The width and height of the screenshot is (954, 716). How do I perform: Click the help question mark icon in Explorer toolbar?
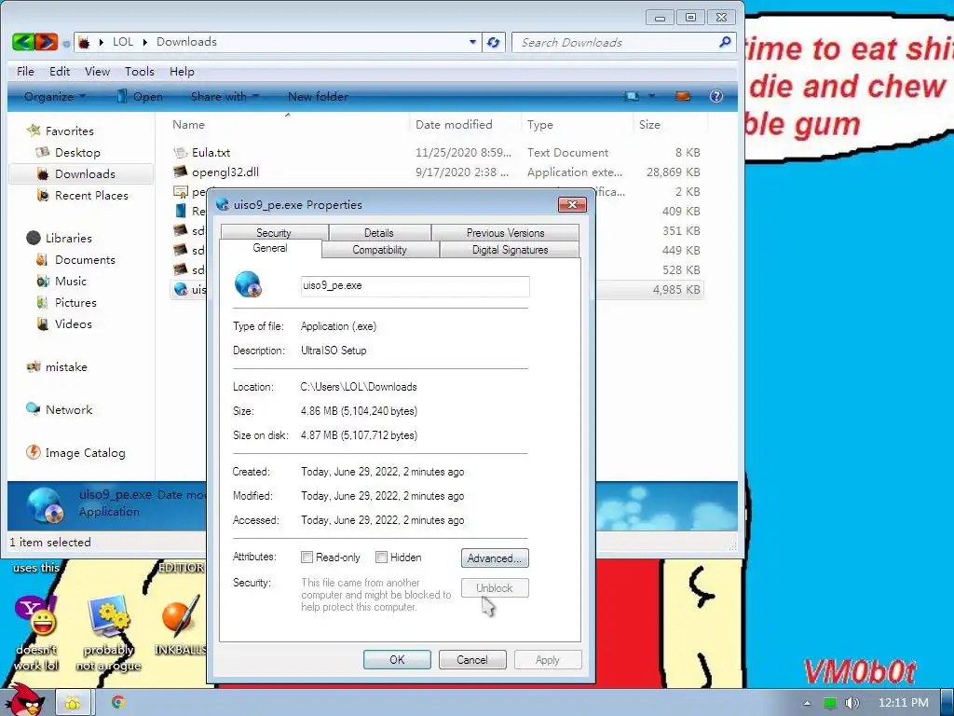point(716,96)
